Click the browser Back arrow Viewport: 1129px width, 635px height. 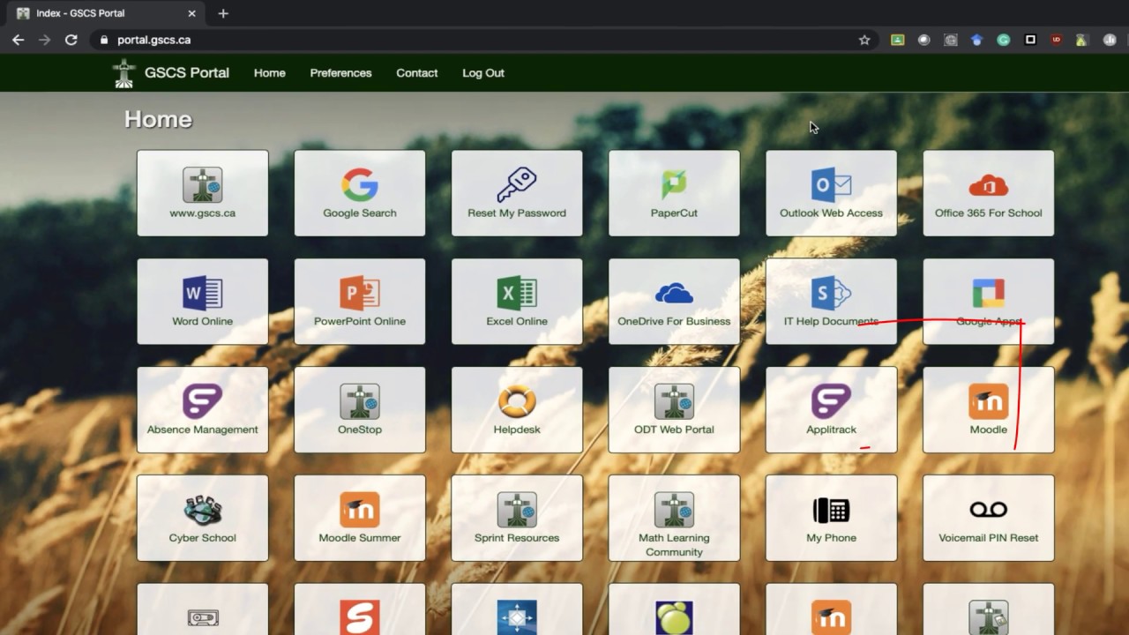pos(18,40)
